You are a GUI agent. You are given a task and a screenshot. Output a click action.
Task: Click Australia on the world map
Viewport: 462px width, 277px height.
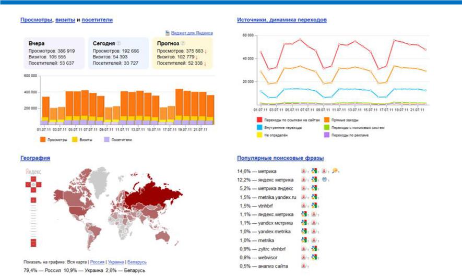tap(163, 236)
